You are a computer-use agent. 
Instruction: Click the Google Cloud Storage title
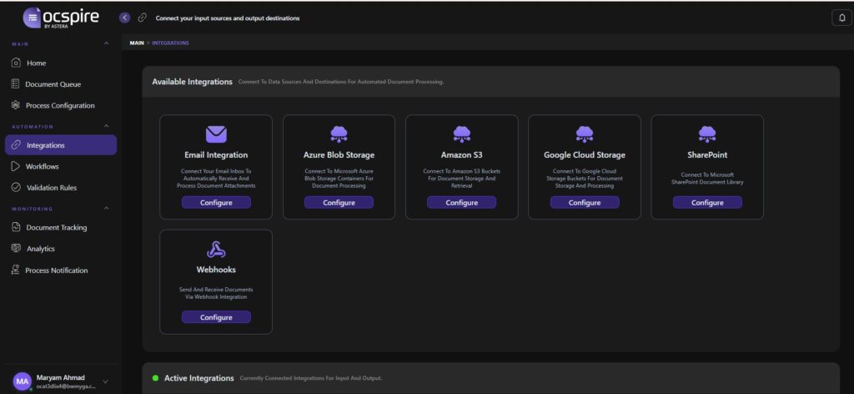[x=585, y=154]
